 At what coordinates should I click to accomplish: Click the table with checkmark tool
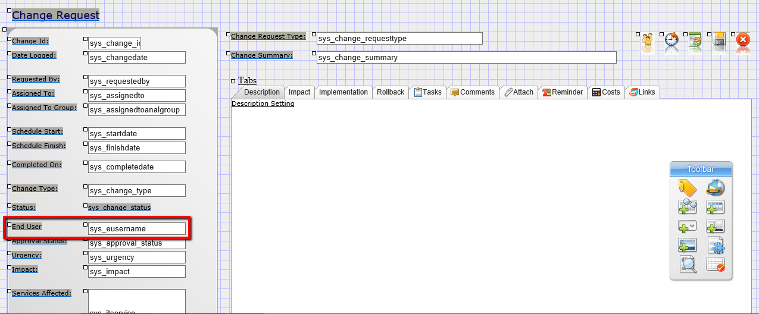click(715, 264)
